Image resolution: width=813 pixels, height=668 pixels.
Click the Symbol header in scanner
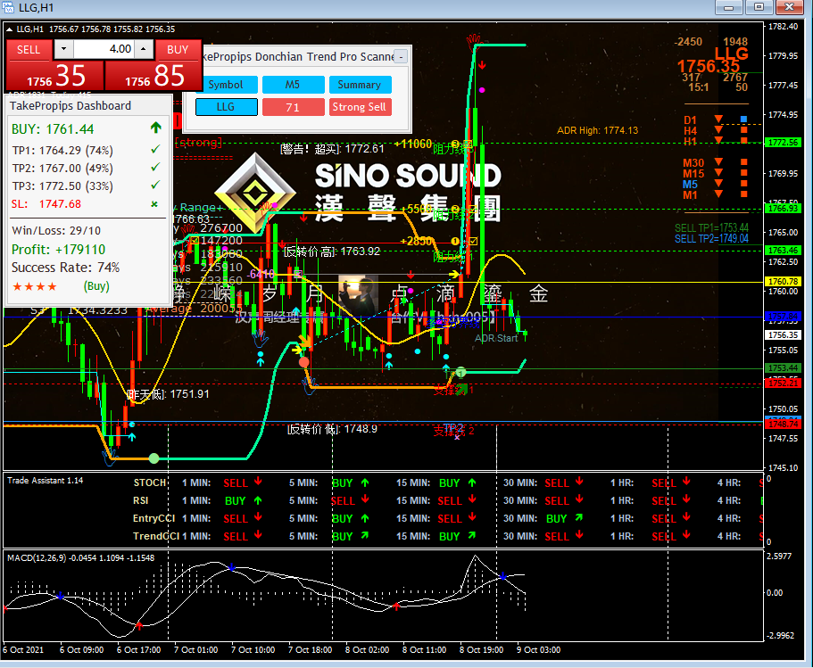(x=226, y=85)
